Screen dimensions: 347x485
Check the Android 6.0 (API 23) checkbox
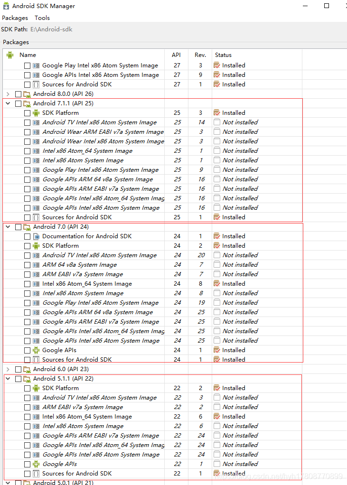click(18, 370)
